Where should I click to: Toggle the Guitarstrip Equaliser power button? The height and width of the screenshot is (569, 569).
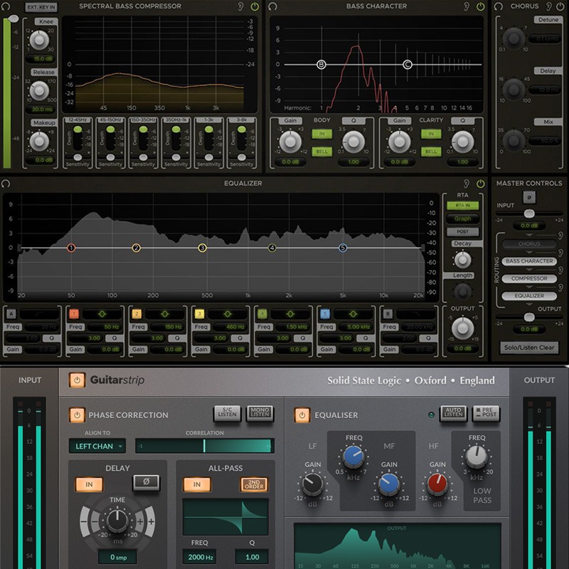click(302, 415)
